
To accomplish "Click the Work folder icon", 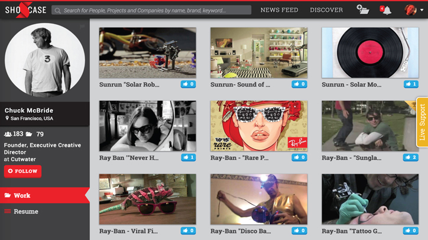I will click(8, 195).
